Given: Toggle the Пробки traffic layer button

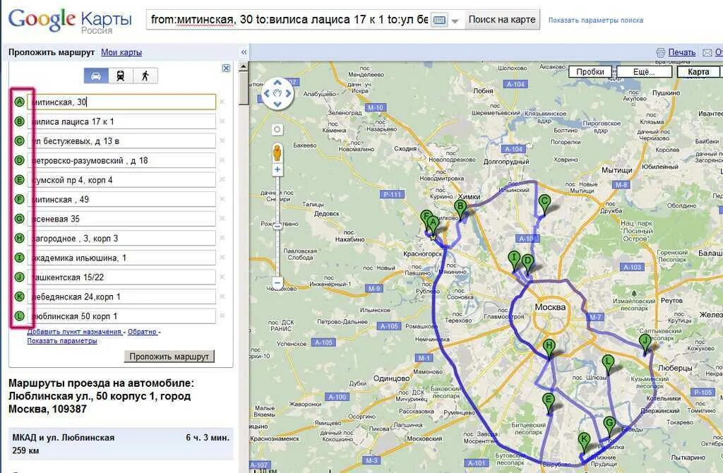Looking at the screenshot, I should pos(590,72).
